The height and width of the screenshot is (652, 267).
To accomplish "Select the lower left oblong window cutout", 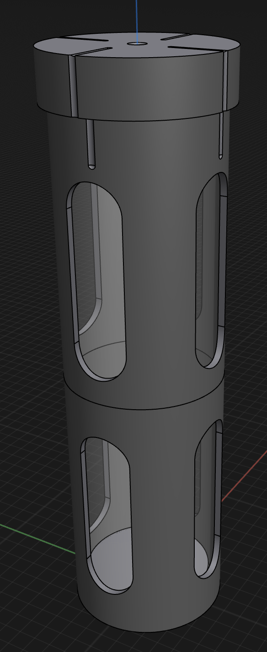I will tap(107, 516).
